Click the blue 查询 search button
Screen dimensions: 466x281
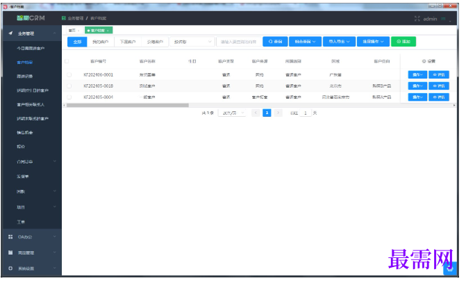pos(275,42)
